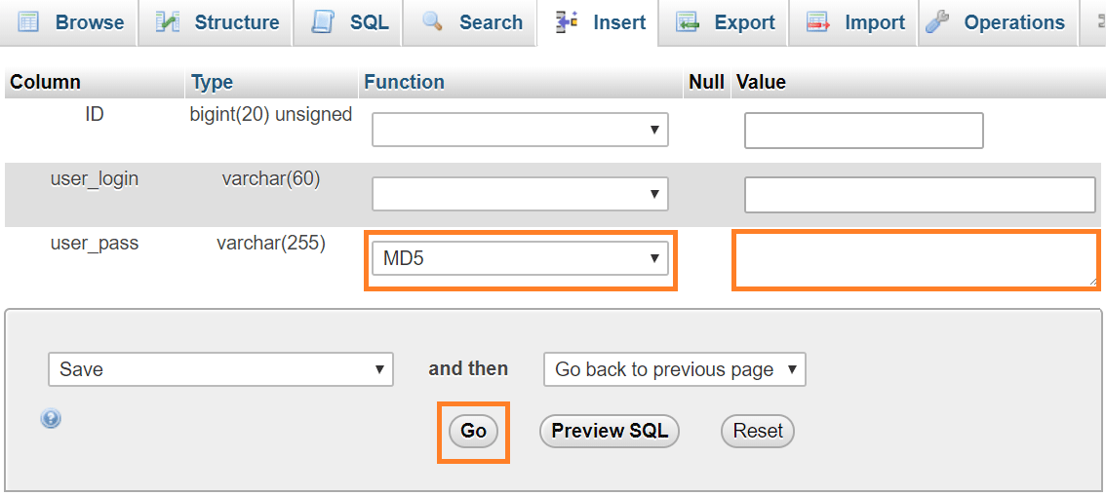1106x496 pixels.
Task: Click the 'varchar(60)' type text
Action: click(271, 179)
